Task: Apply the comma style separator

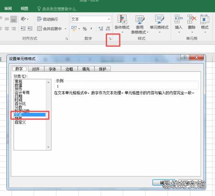Action: 91,29
